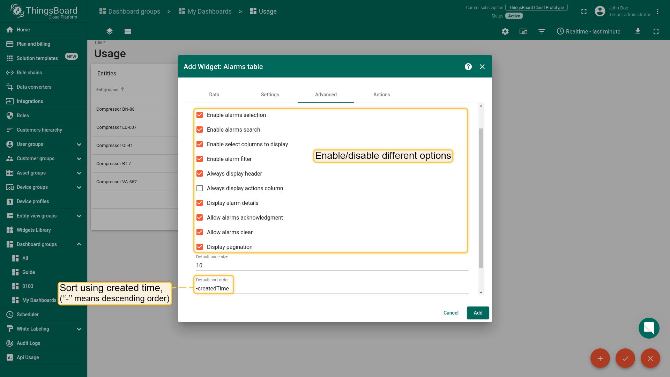The height and width of the screenshot is (377, 670).
Task: Collapse the Dashboard groups sidebar section
Action: click(x=79, y=244)
